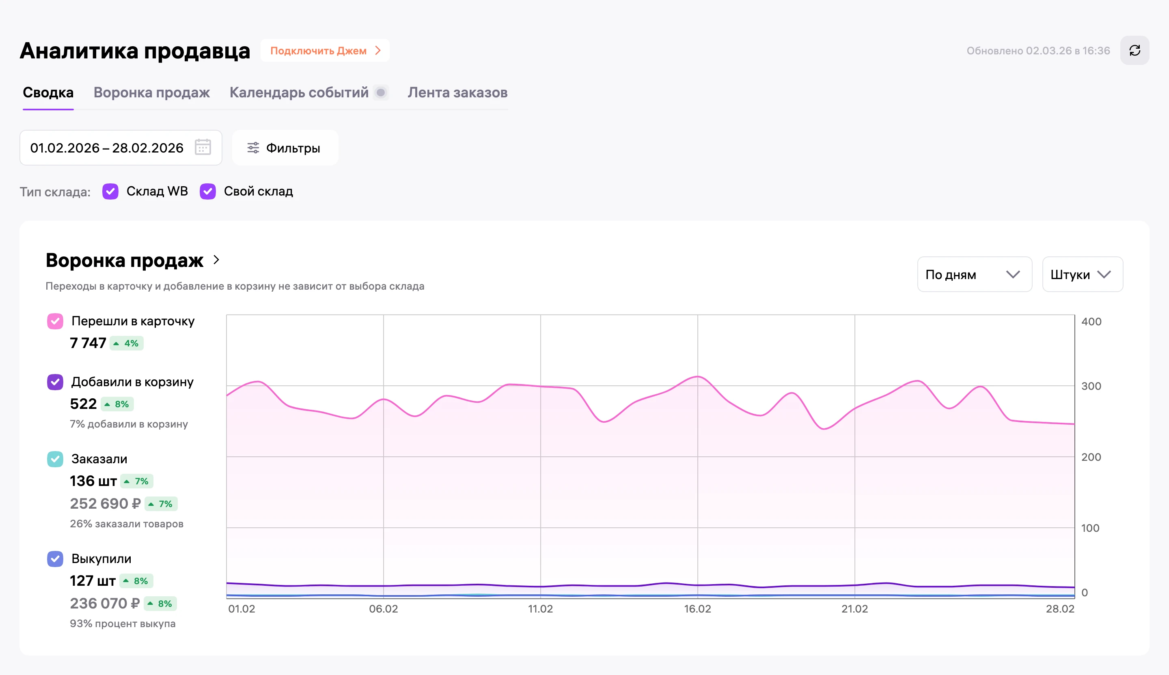Open the calendar icon in date range field
This screenshot has height=675, width=1169.
coord(203,147)
